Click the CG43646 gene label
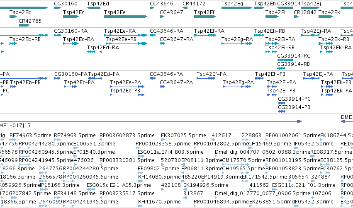The width and height of the screenshot is (353, 208). (x=161, y=4)
